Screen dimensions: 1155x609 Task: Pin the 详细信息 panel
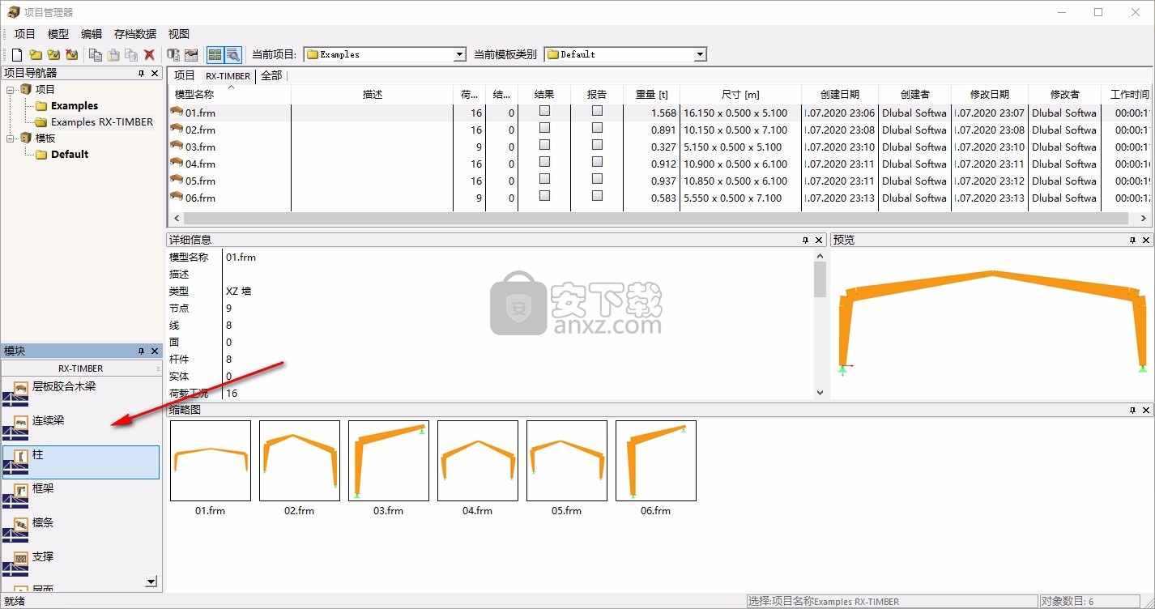[805, 240]
